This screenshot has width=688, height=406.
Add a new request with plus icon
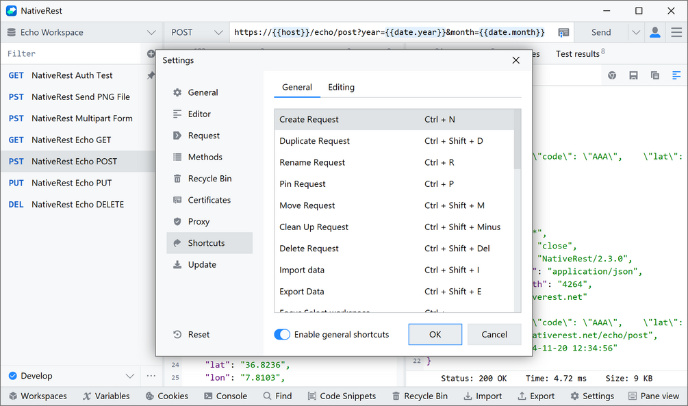tap(151, 53)
